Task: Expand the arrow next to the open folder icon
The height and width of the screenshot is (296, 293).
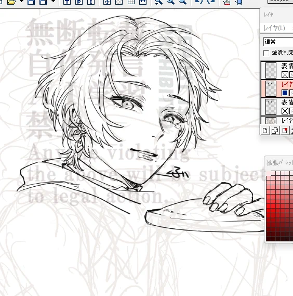Action: tap(21, 2)
